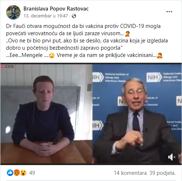Open Branislava Popov Rastovac's profile picture
This screenshot has height=181, width=182.
pyautogui.click(x=13, y=12)
